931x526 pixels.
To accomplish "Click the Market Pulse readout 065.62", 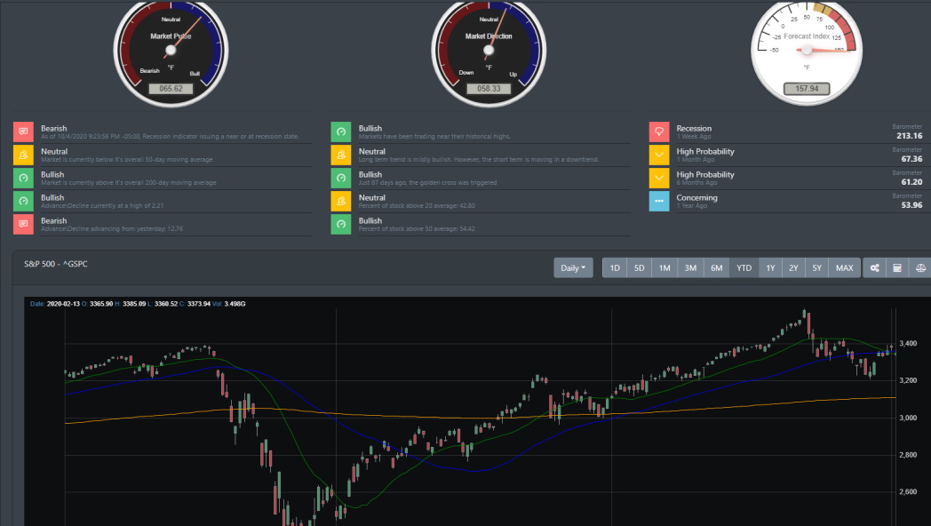I will click(x=171, y=89).
